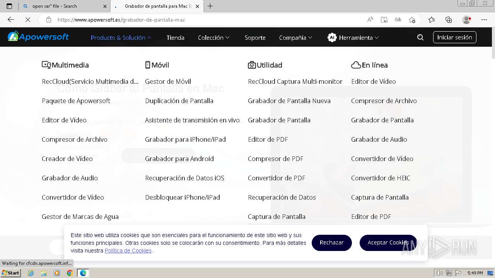The width and height of the screenshot is (495, 278).
Task: Click the read aloud icon in address bar
Action: (x=370, y=20)
